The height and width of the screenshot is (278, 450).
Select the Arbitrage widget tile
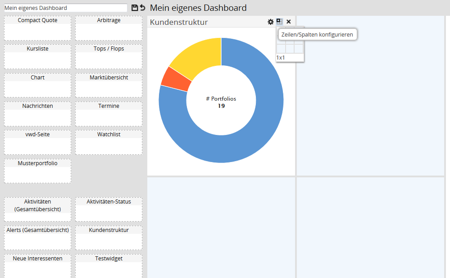click(x=109, y=28)
